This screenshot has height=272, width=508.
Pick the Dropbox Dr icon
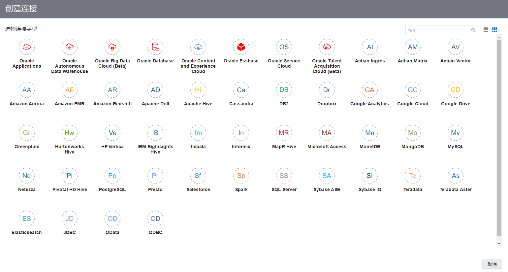(x=327, y=90)
